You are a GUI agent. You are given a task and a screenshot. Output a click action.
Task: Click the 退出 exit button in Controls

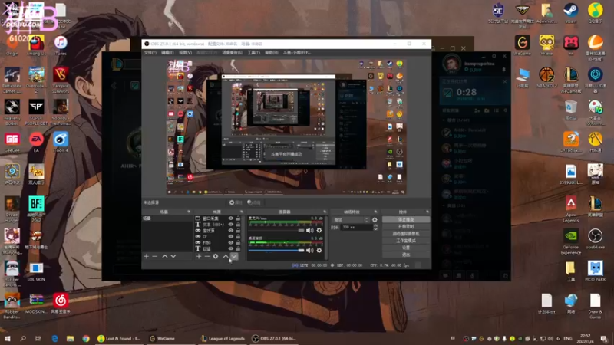[x=406, y=255]
